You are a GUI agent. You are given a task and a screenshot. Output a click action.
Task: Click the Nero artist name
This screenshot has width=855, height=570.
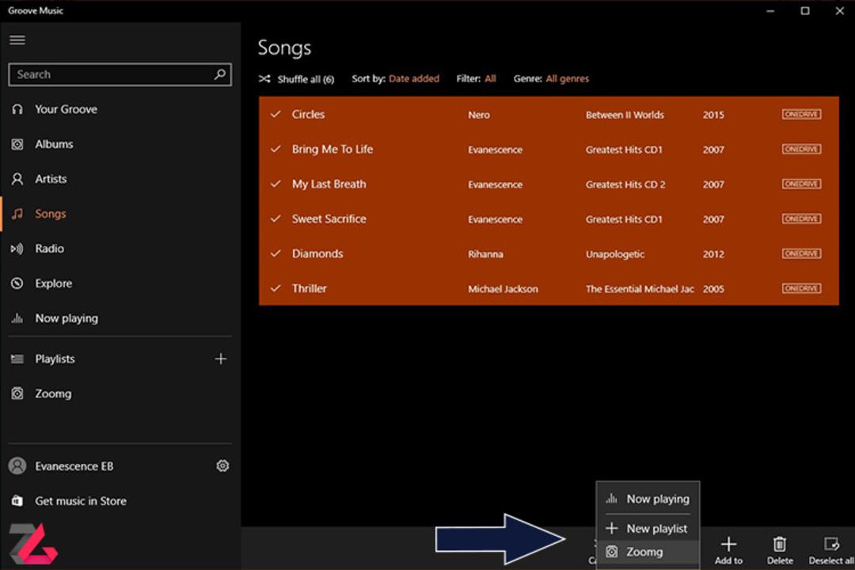[x=479, y=115]
